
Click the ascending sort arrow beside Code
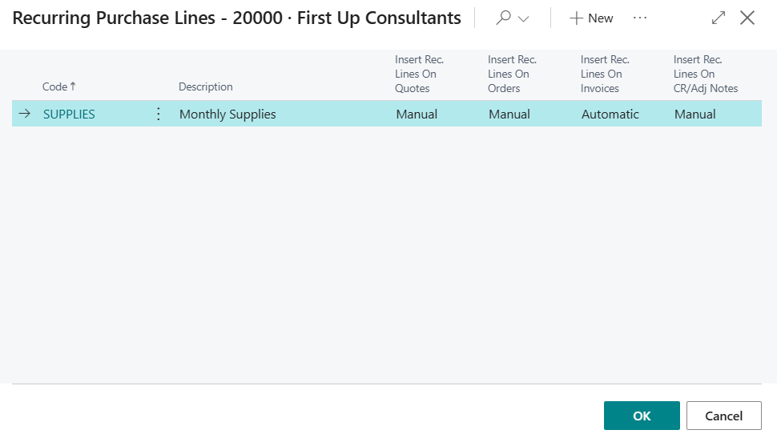click(x=73, y=86)
